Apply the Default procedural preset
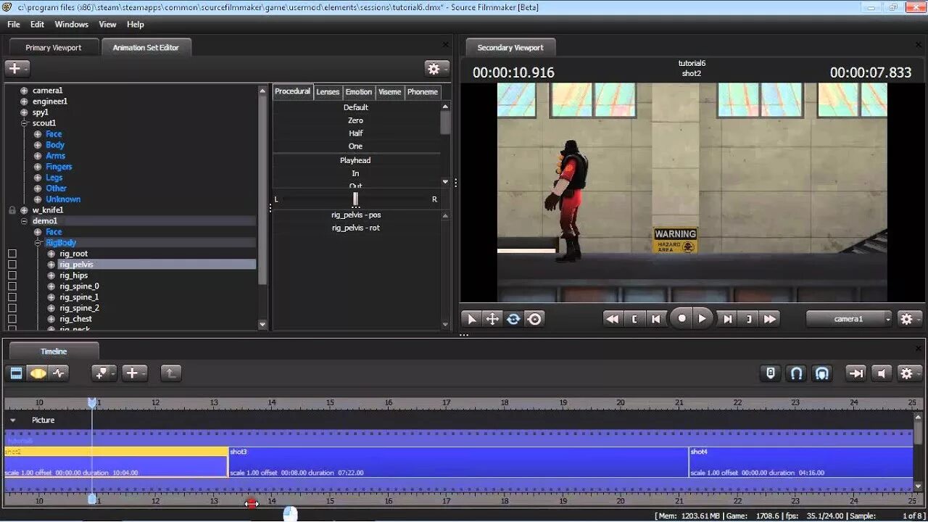 click(356, 107)
